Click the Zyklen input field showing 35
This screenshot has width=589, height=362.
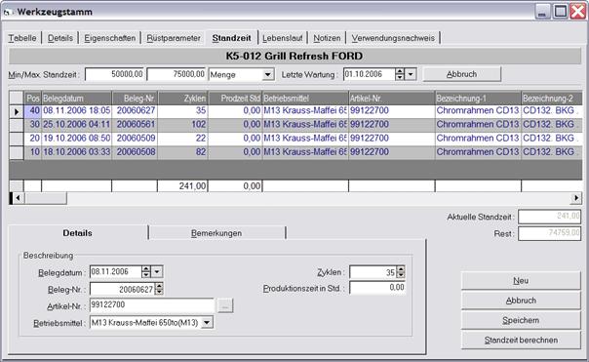[x=373, y=272]
